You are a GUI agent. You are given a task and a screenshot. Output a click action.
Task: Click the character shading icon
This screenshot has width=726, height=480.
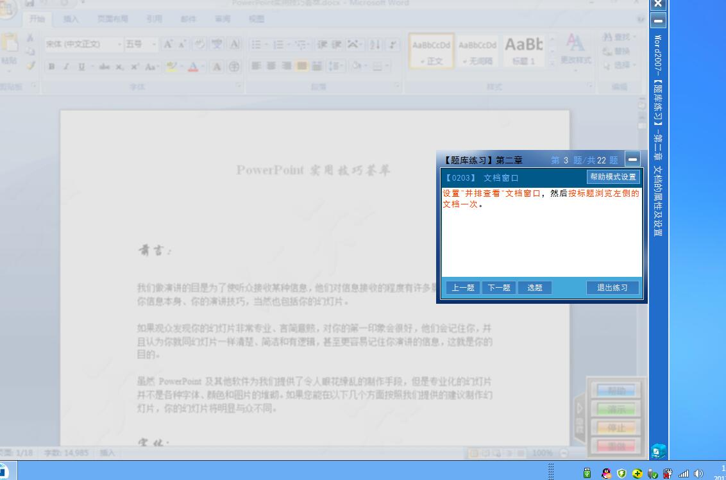216,67
